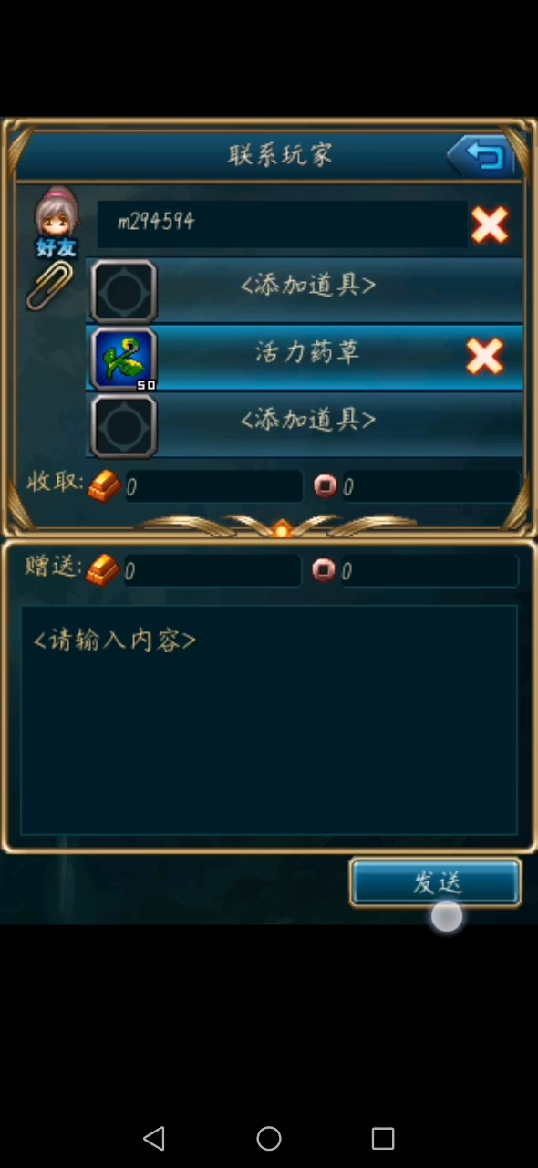Click the recipient name field m294594
Screen dimensions: 538x1168
[282, 224]
